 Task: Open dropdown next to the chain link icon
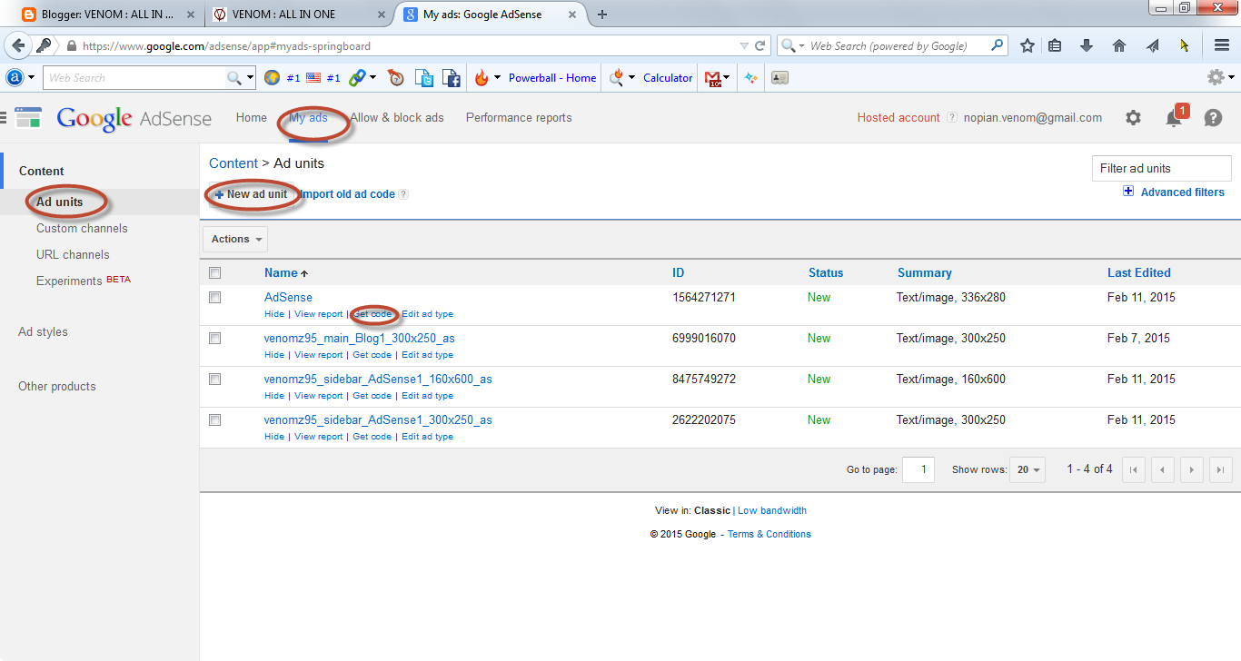tap(373, 78)
